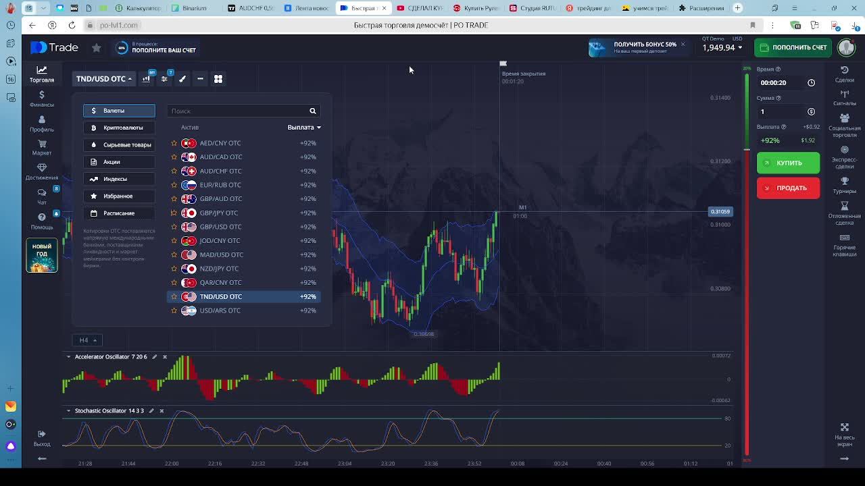Screen dimensions: 865x486
Task: Select the Избранное favorites category
Action: (x=119, y=196)
